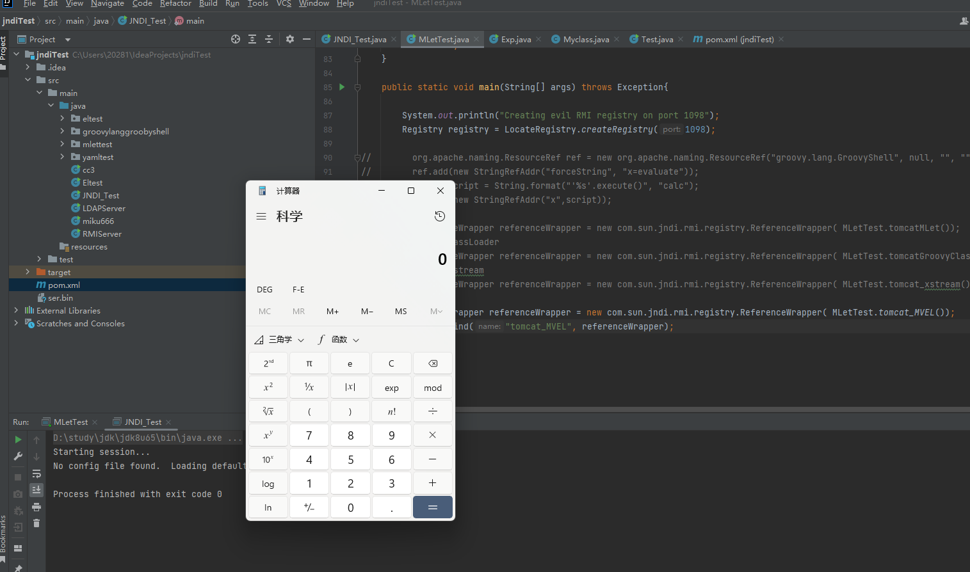
Task: Open Project panel settings gear
Action: (290, 39)
